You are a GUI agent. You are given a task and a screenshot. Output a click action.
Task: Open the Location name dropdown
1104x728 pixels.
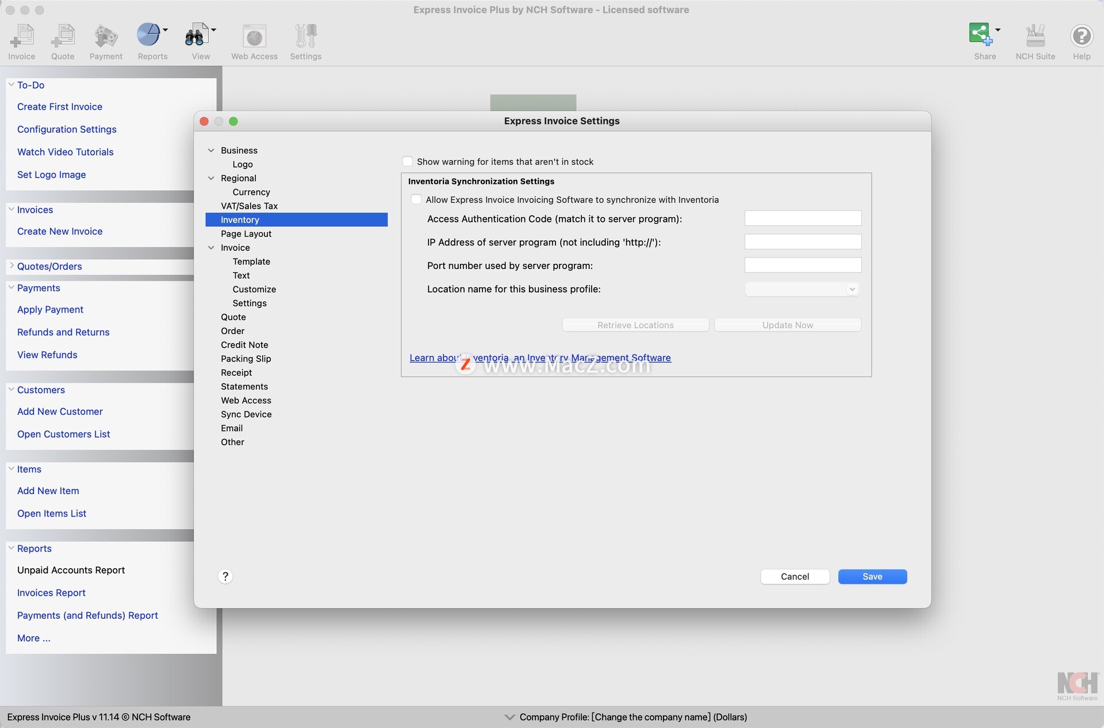802,289
